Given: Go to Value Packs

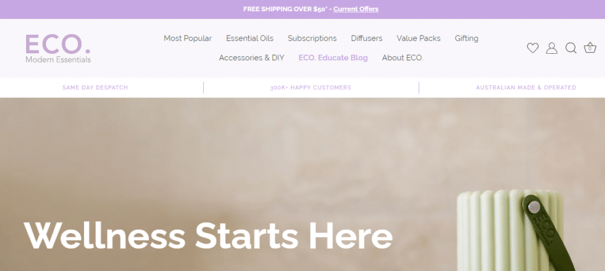Looking at the screenshot, I should click(419, 38).
